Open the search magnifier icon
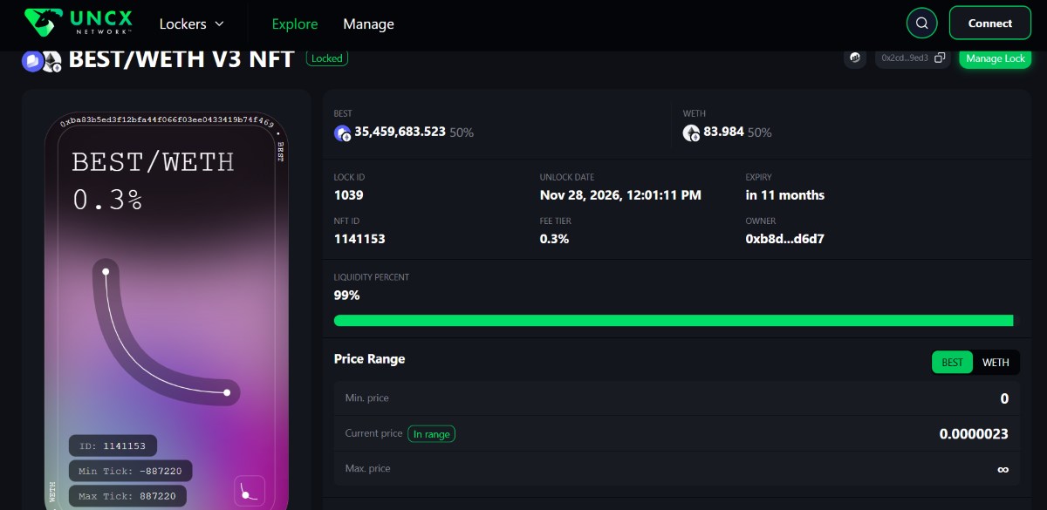This screenshot has height=510, width=1047. pyautogui.click(x=921, y=23)
